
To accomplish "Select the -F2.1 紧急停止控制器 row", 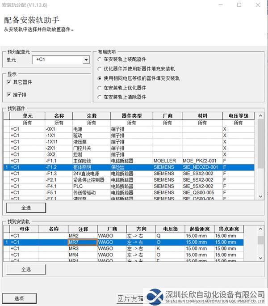I will pos(89,180).
